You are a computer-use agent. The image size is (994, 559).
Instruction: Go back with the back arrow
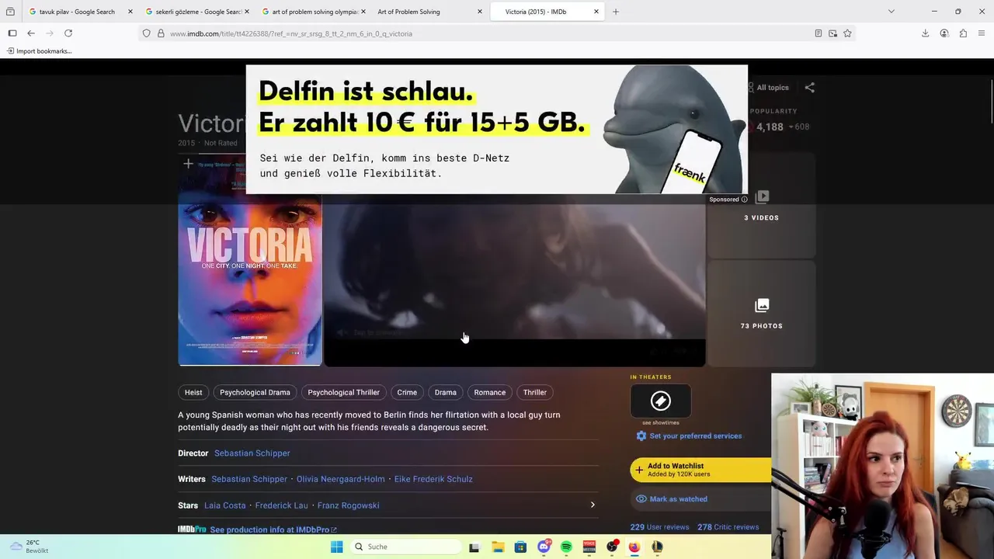click(31, 33)
